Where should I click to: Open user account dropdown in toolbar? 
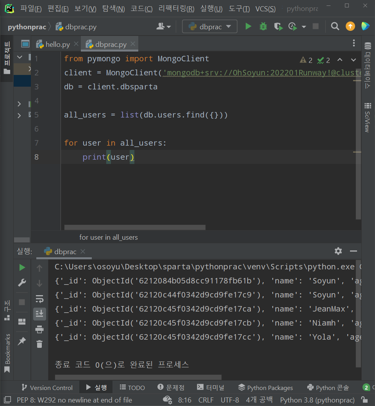click(x=164, y=27)
